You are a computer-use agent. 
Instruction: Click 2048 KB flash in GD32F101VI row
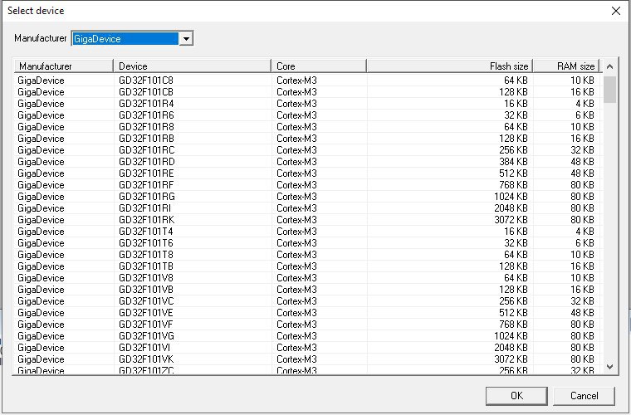pos(511,349)
